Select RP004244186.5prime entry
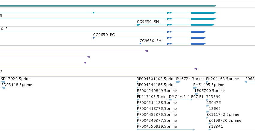The width and height of the screenshot is (255, 131). coord(156,85)
